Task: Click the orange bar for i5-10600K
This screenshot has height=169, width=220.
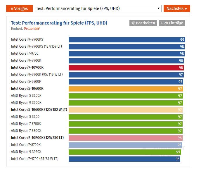Action: (126, 89)
